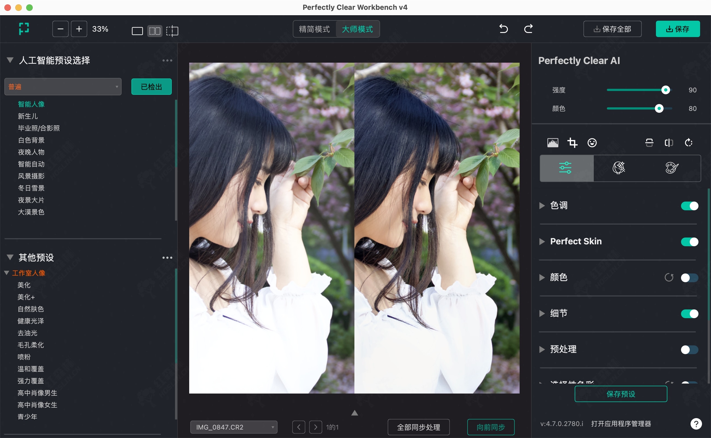Screen dimensions: 711x438
Task: Click the redo arrow icon
Action: click(x=528, y=29)
